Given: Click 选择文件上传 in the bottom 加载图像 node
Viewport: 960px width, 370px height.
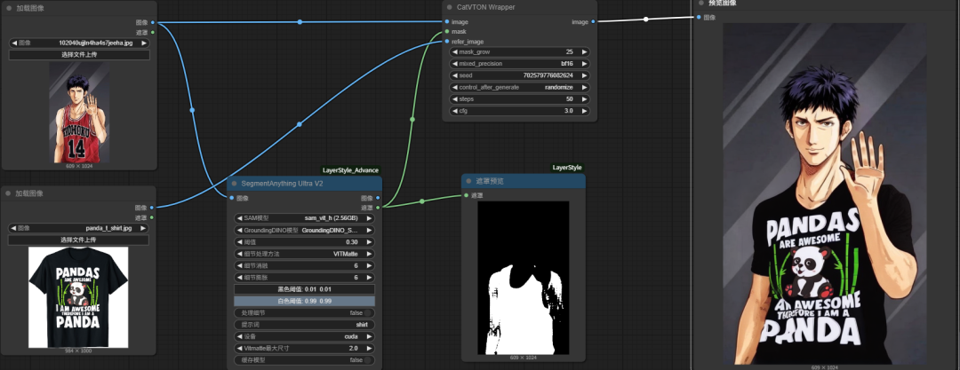Looking at the screenshot, I should 77,240.
